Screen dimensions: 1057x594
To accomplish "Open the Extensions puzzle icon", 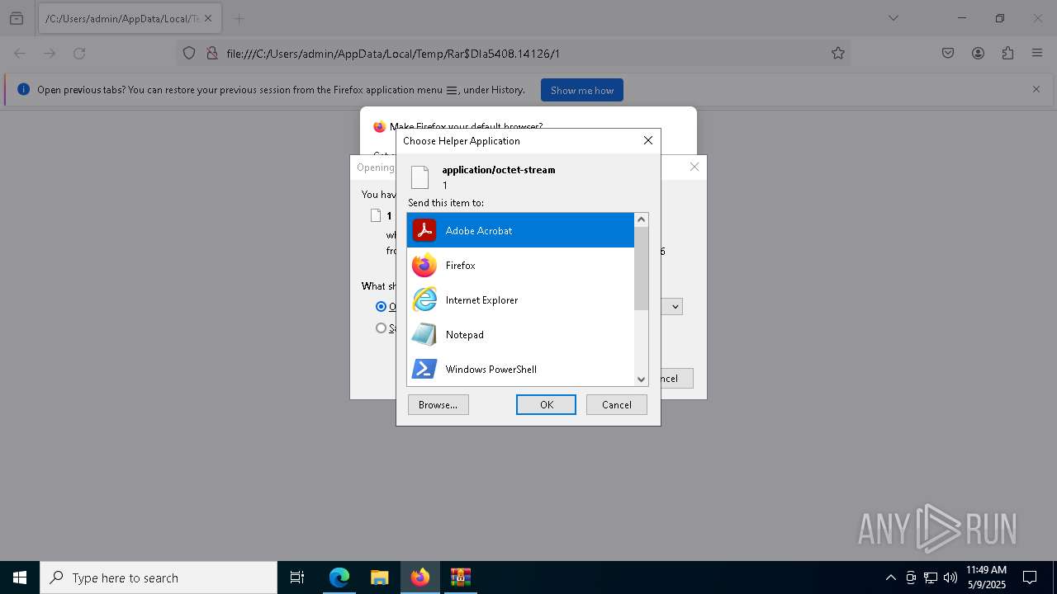I will pyautogui.click(x=1007, y=53).
